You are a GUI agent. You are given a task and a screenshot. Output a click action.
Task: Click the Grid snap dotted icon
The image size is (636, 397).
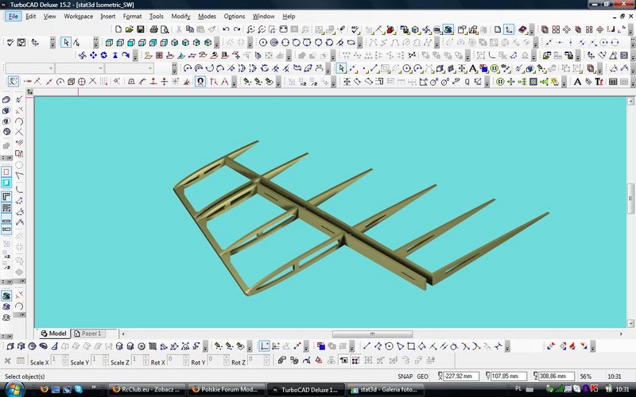(104, 82)
